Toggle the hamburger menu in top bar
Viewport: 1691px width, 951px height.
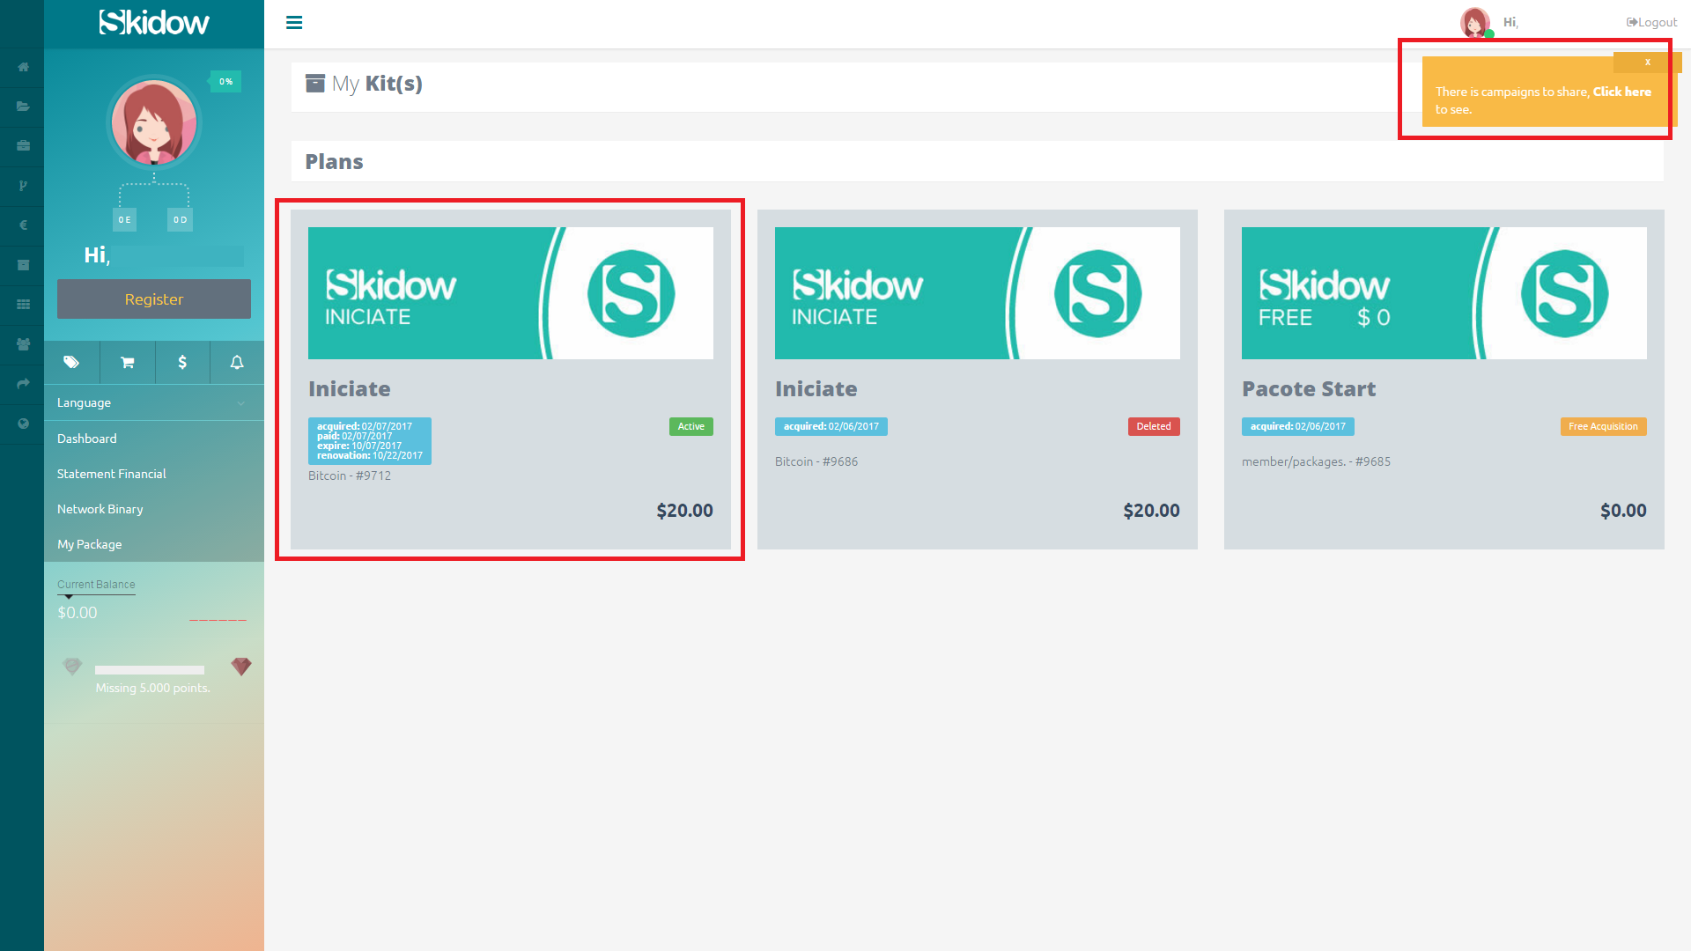tap(294, 23)
